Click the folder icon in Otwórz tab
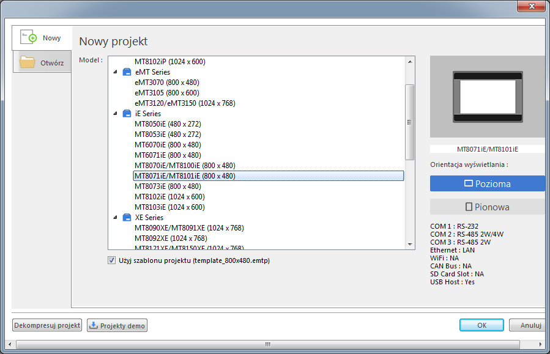 [28, 62]
